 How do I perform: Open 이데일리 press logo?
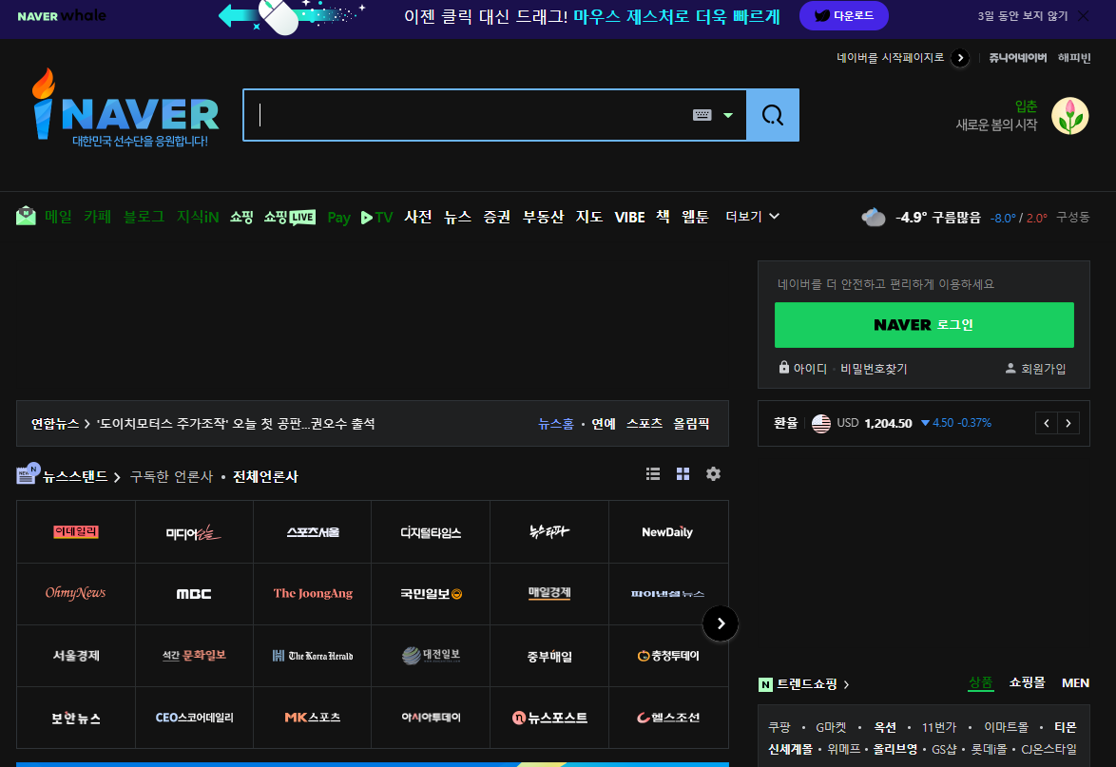[x=76, y=532]
